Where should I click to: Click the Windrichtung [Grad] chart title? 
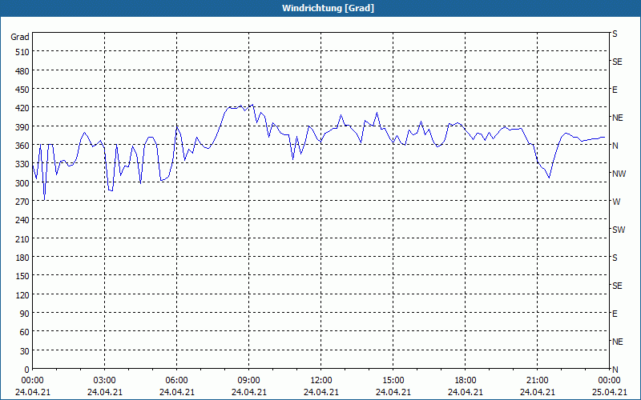click(x=328, y=8)
